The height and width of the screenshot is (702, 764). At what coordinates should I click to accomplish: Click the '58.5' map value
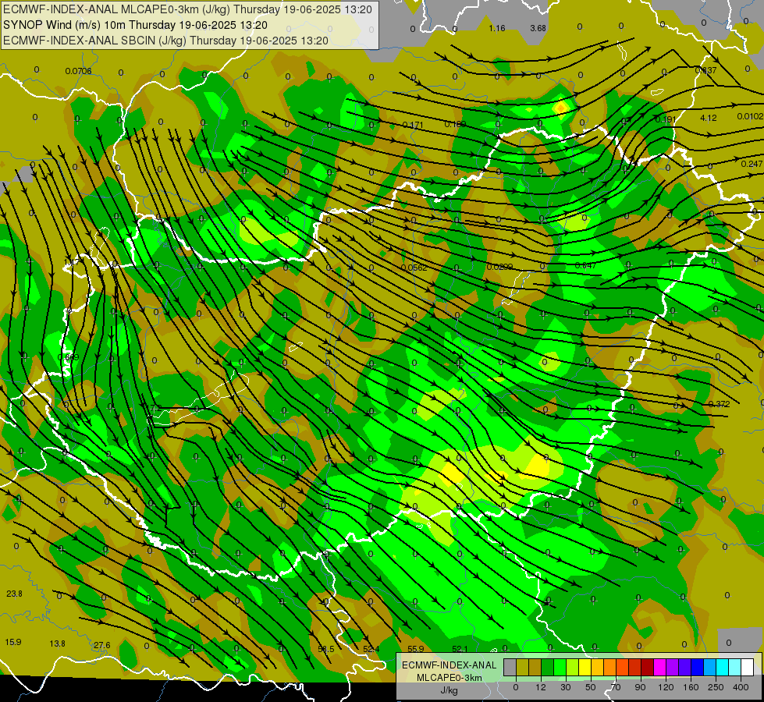point(326,649)
